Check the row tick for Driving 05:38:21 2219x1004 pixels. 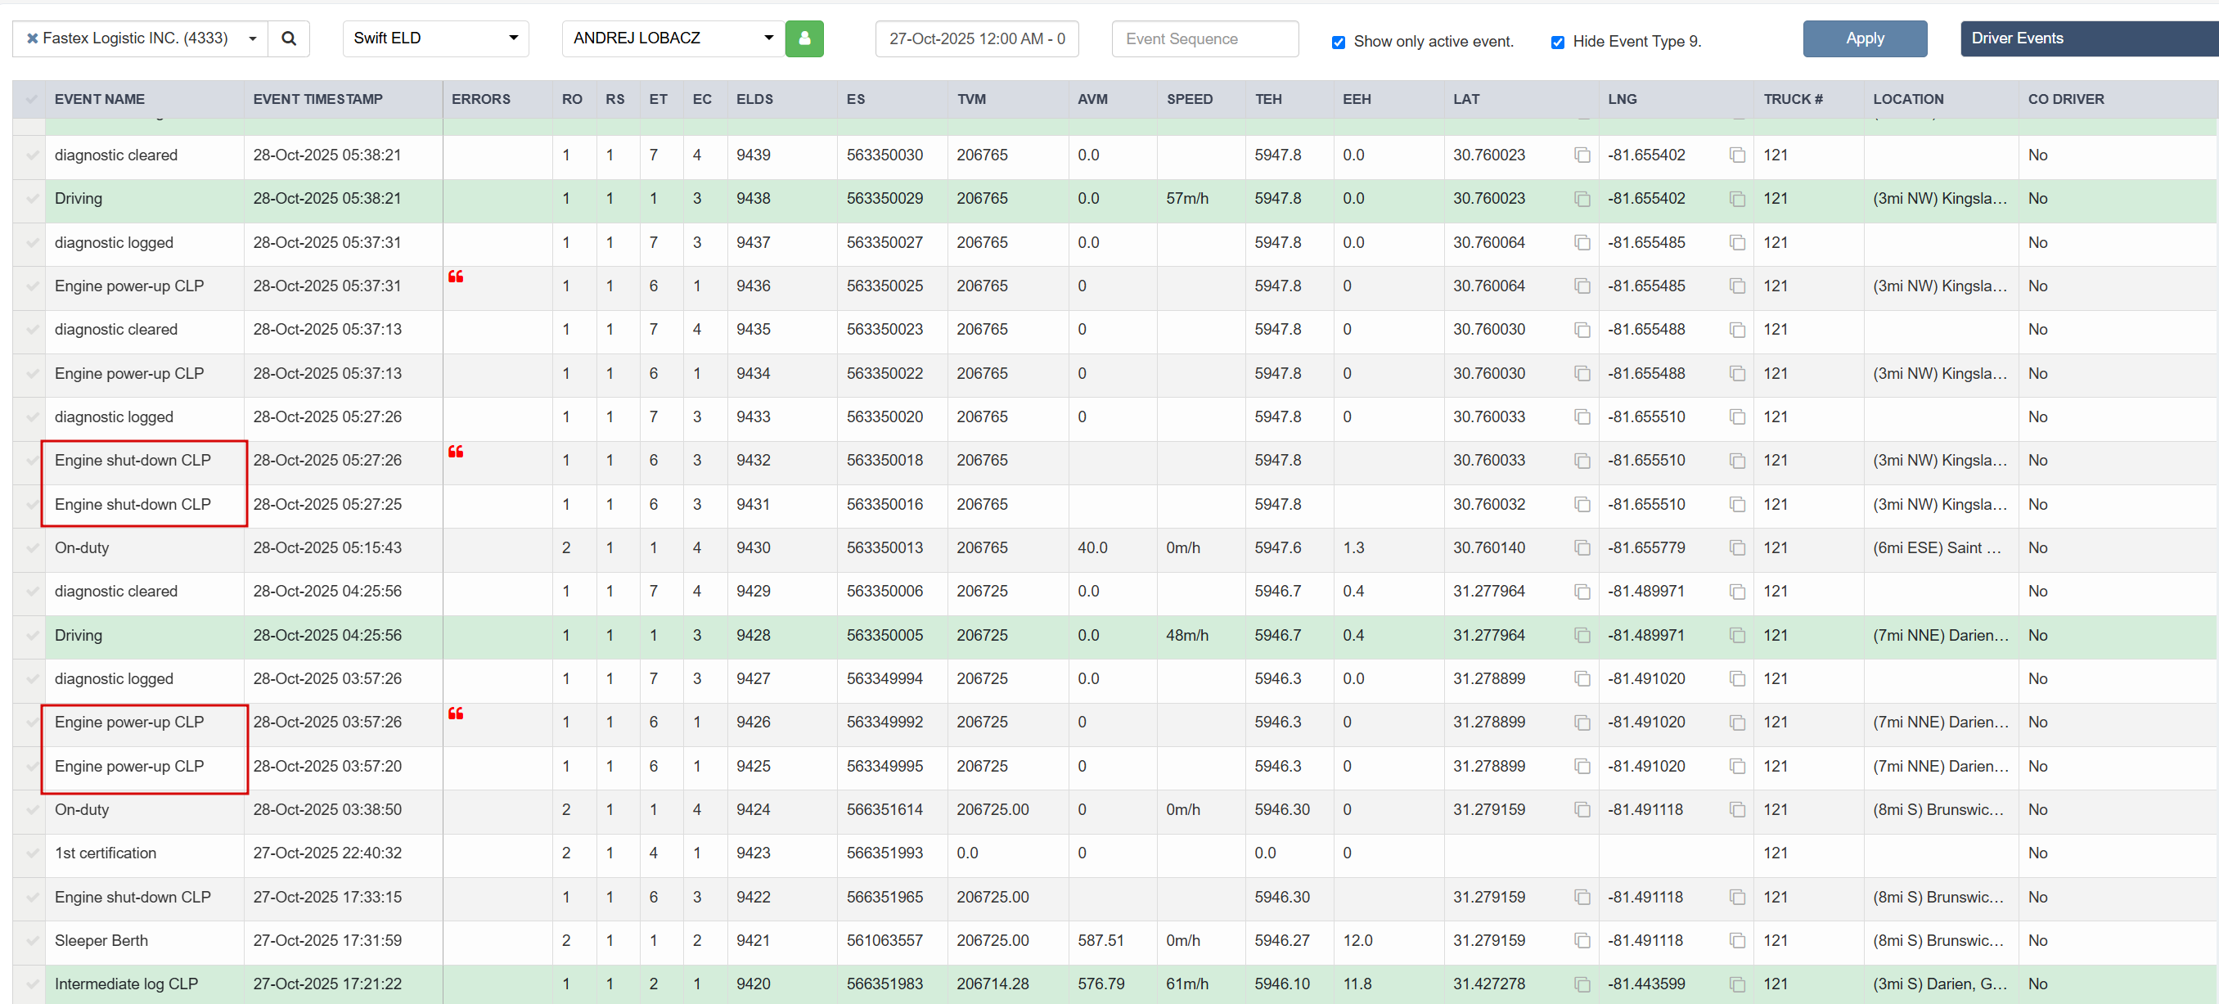click(x=32, y=199)
